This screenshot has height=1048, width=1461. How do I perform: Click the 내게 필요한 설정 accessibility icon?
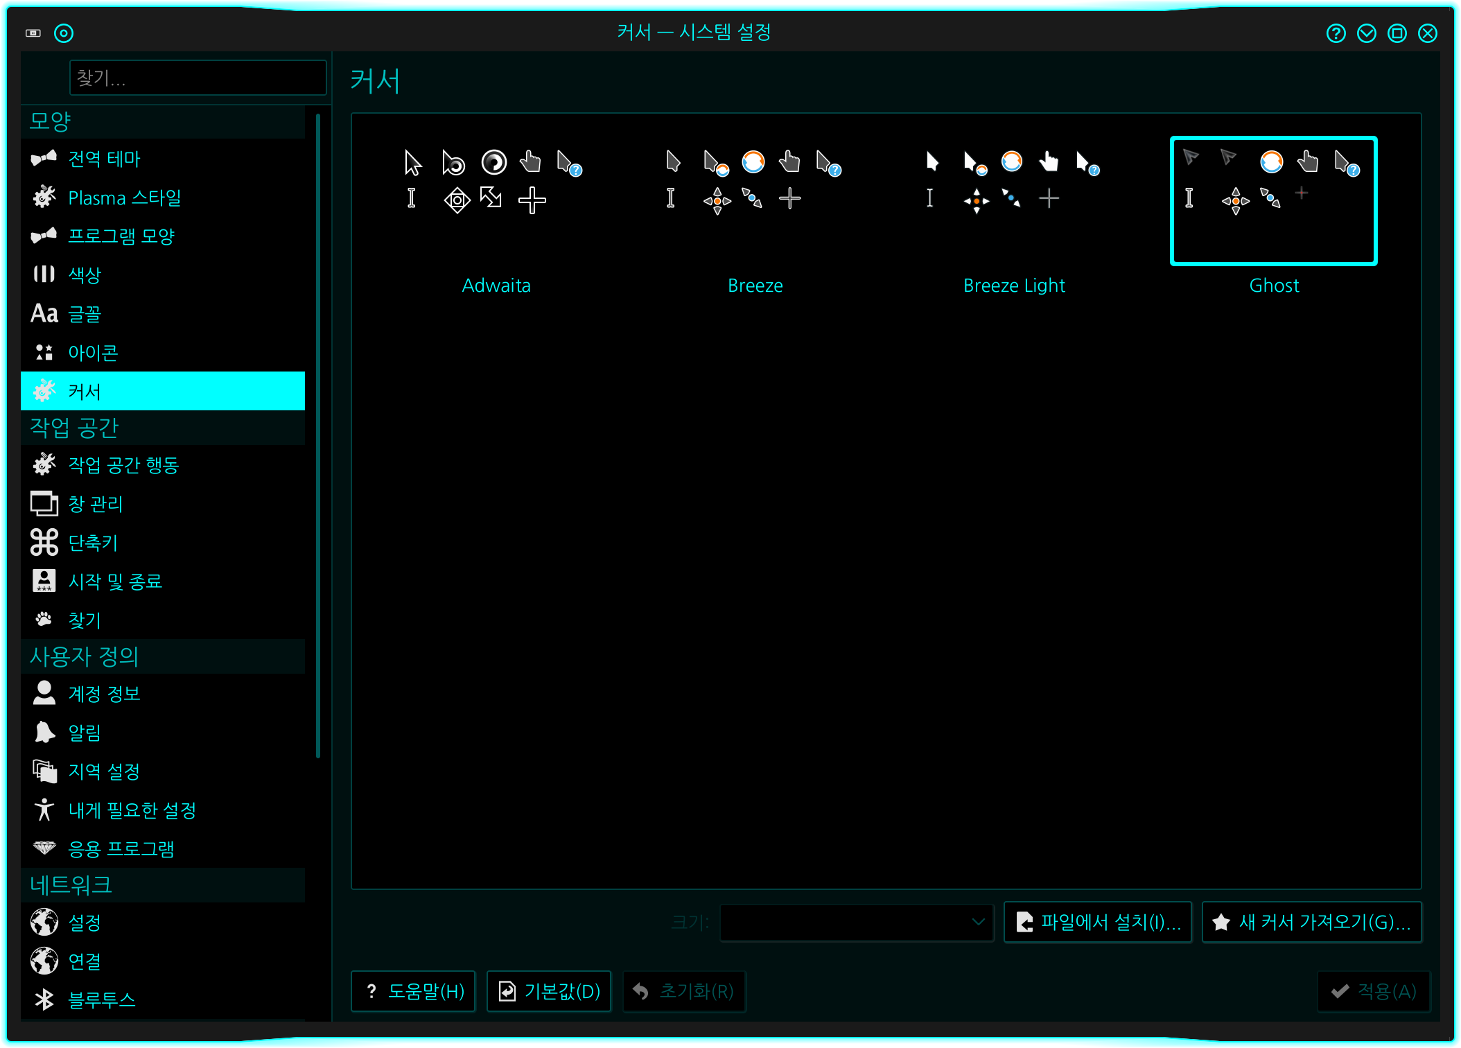[44, 810]
